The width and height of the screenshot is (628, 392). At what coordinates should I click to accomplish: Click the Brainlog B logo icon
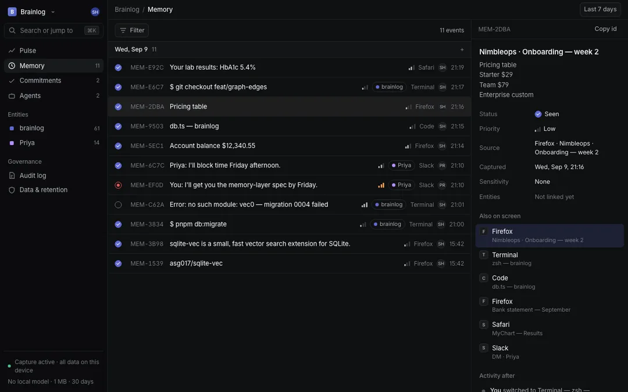click(x=12, y=12)
